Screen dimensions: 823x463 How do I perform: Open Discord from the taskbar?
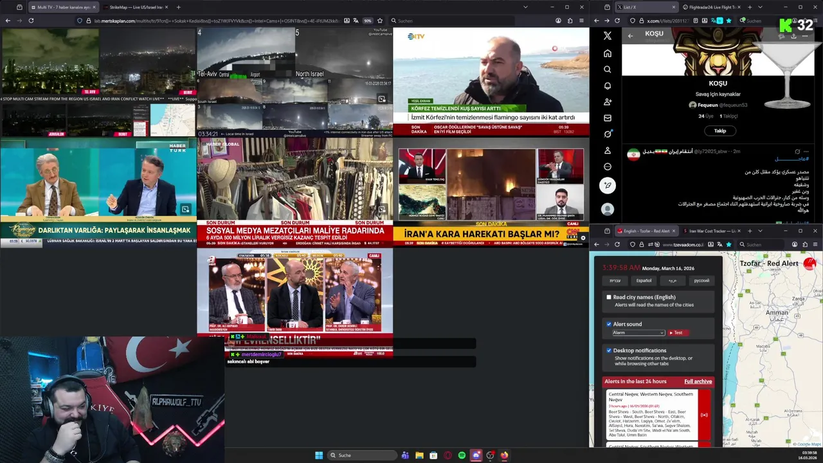(x=476, y=455)
